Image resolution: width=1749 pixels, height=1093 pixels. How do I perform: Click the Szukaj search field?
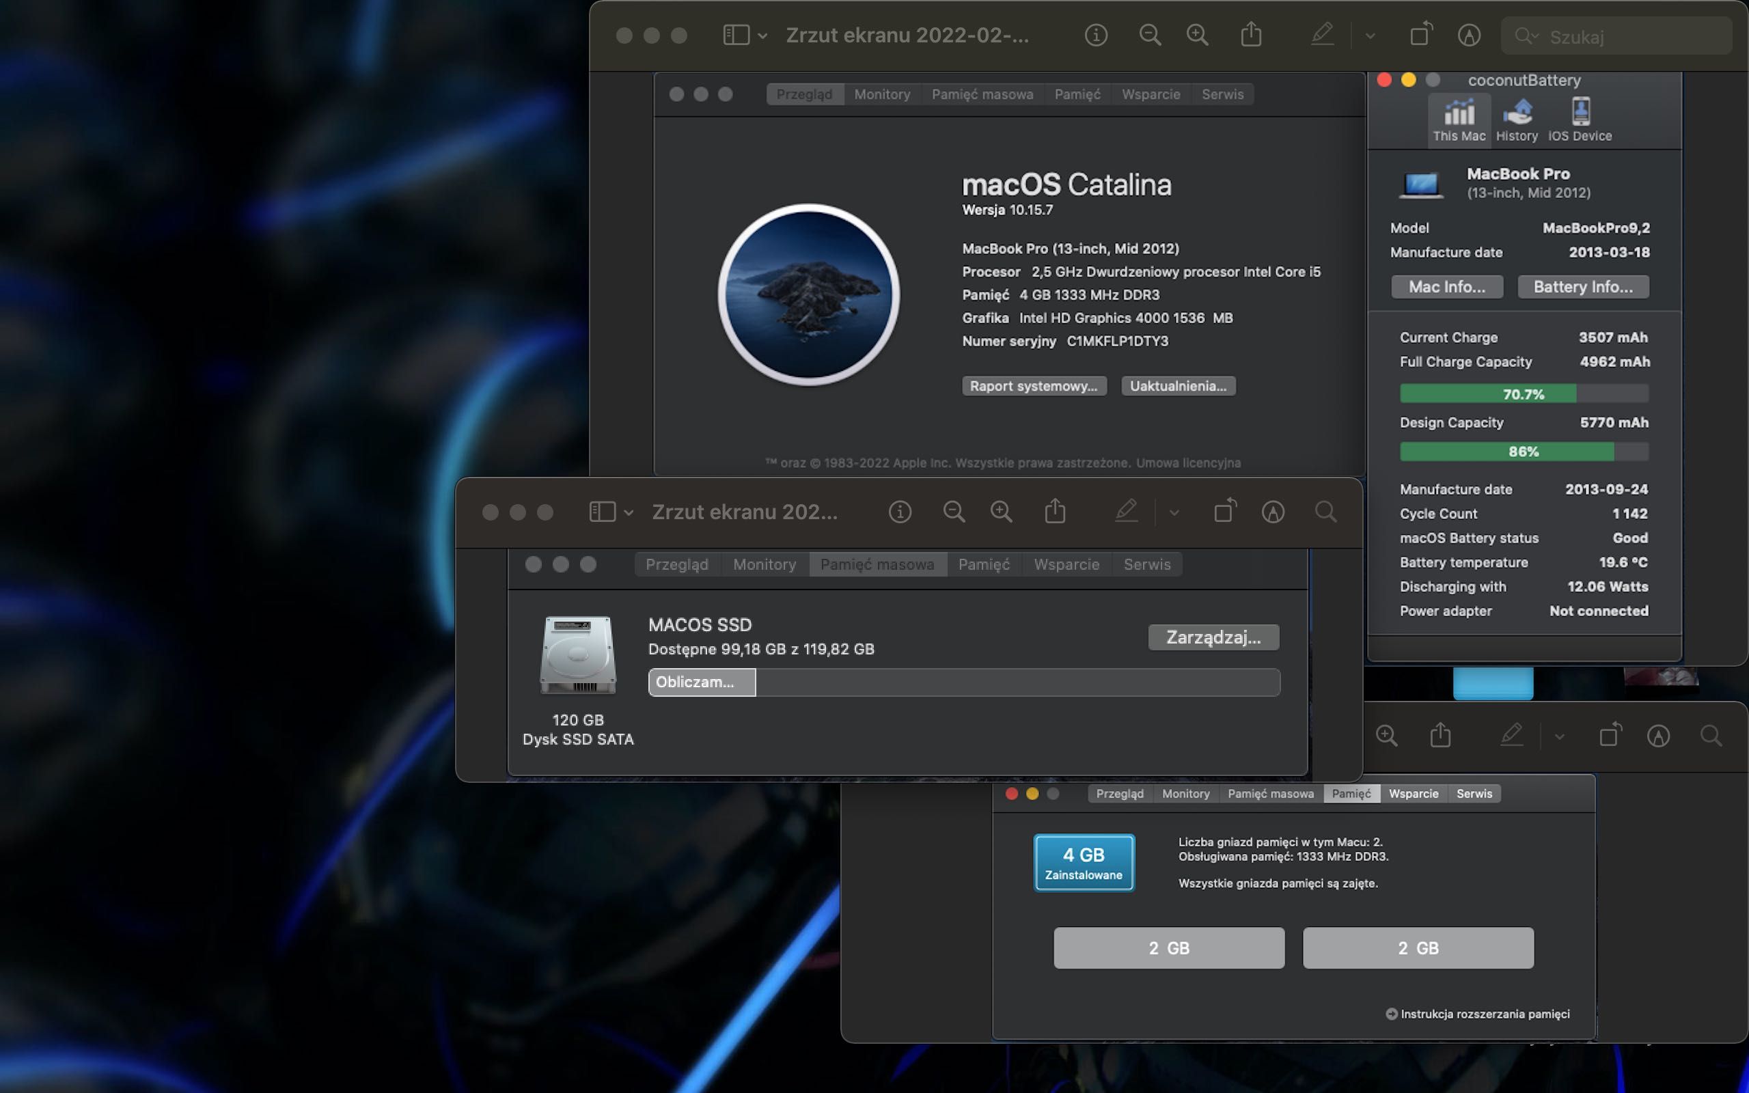[x=1616, y=36]
